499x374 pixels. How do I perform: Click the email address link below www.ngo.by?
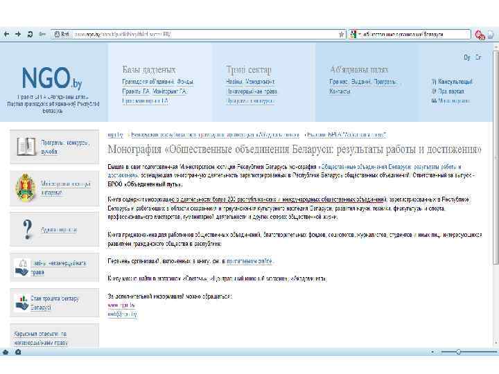pos(122,314)
